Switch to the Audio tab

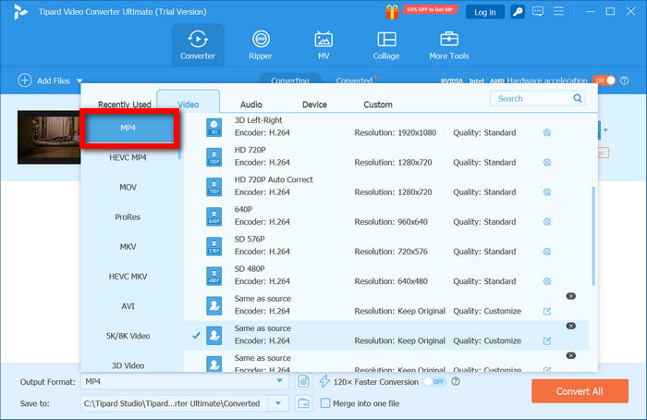(251, 104)
